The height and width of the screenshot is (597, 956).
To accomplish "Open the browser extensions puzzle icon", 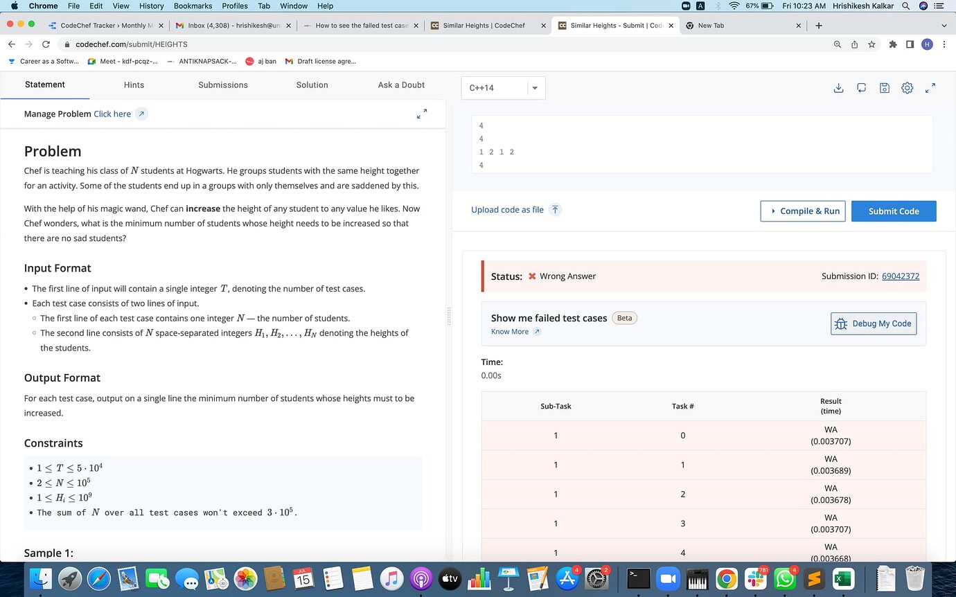I will tap(893, 44).
